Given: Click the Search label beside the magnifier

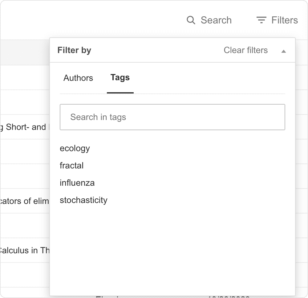Looking at the screenshot, I should 216,20.
